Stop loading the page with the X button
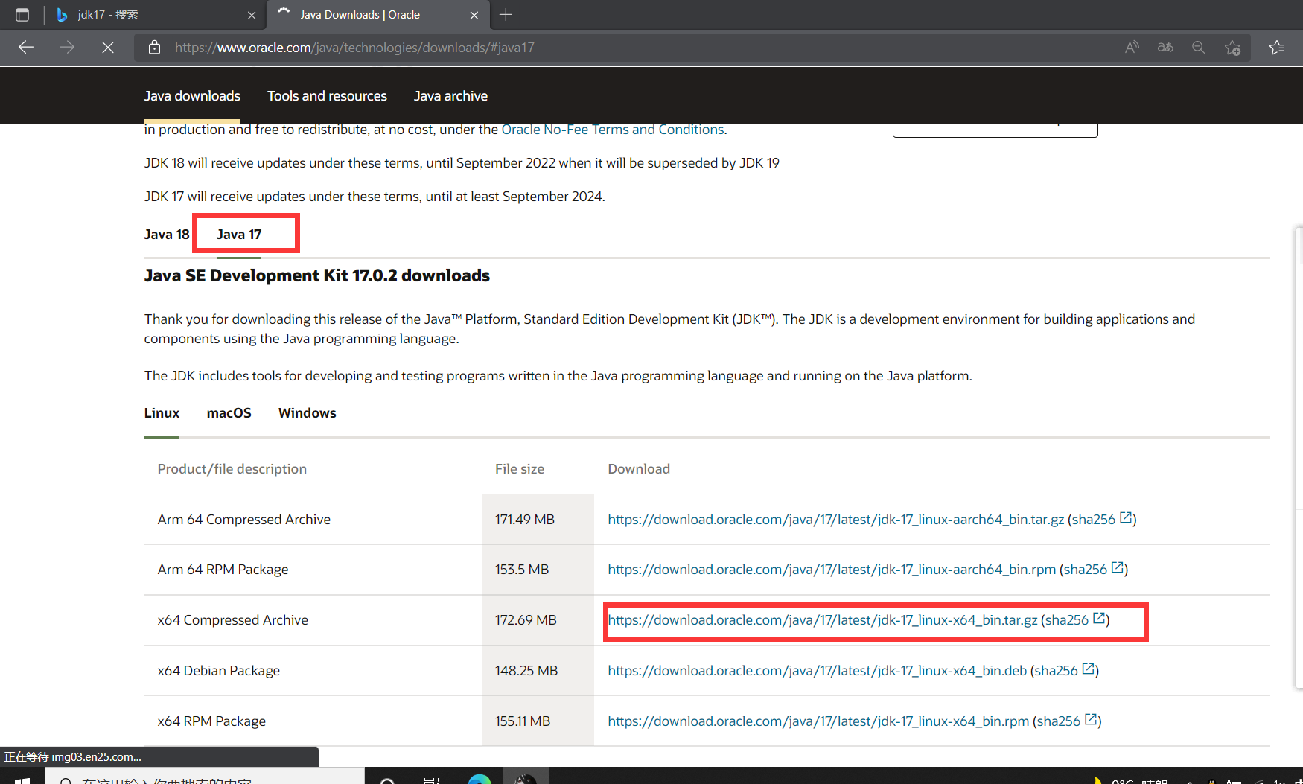The width and height of the screenshot is (1303, 784). pyautogui.click(x=108, y=47)
